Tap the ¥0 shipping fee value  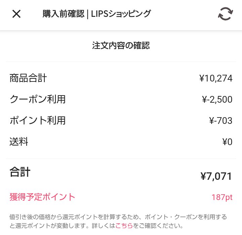[227, 142]
